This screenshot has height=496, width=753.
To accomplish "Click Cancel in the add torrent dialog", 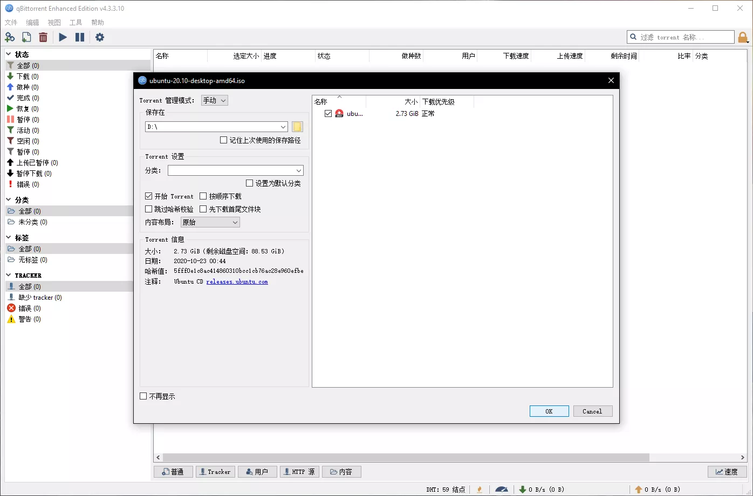I will pyautogui.click(x=593, y=411).
